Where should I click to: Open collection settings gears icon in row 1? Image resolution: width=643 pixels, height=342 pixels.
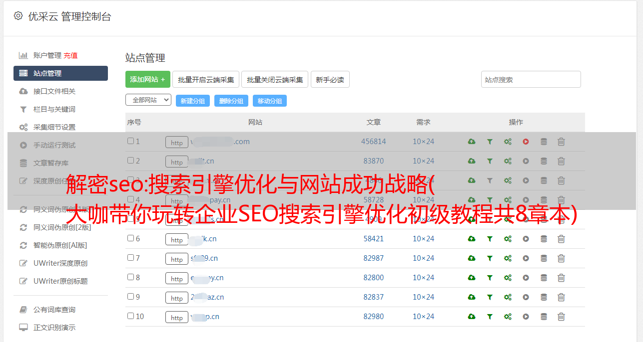[x=508, y=142]
